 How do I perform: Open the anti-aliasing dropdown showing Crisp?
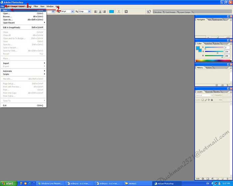[x=89, y=12]
